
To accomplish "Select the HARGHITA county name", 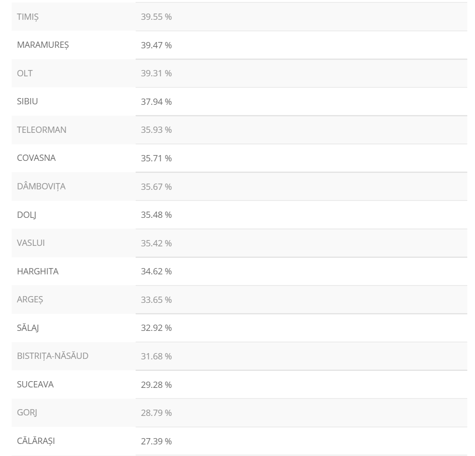I will (38, 271).
